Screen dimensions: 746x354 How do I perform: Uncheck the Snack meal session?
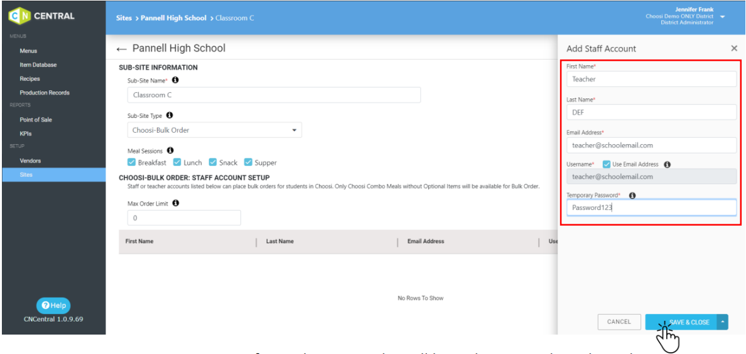[213, 162]
